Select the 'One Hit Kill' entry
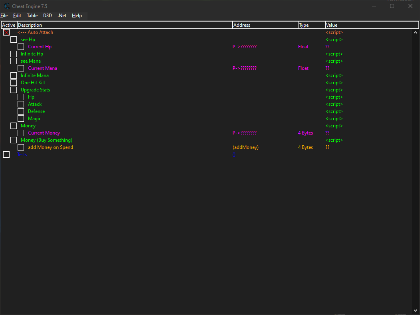Viewport: 420px width, 315px height. (33, 83)
